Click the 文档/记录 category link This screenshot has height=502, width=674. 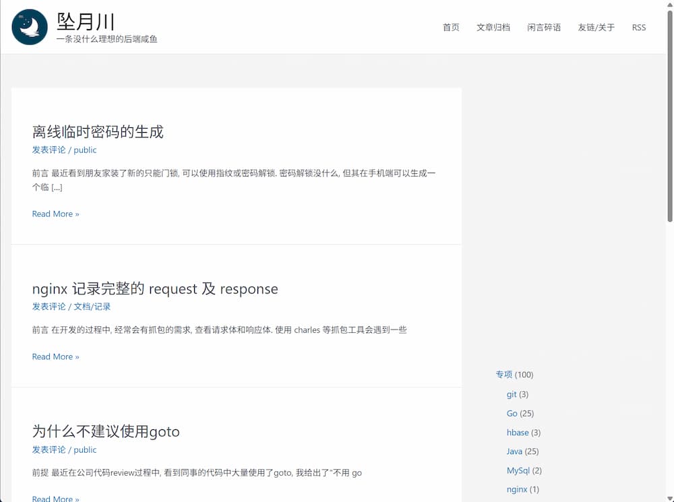[x=92, y=307]
